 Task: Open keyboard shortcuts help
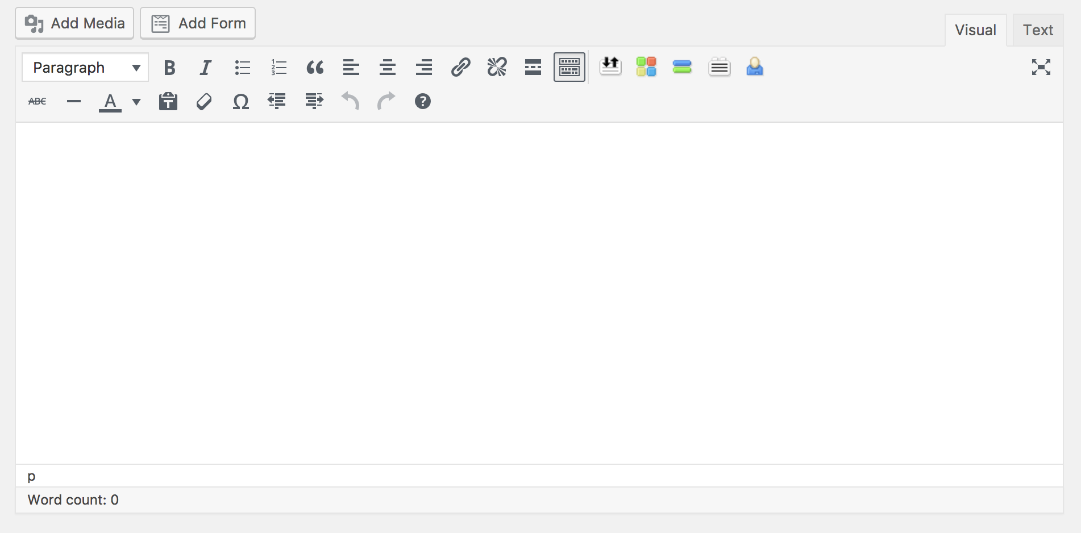(423, 102)
